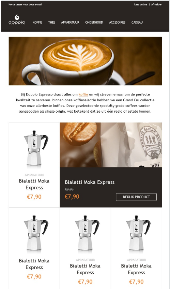Choose CADEAU in the top navigation
The image size is (170, 289).
(x=137, y=23)
